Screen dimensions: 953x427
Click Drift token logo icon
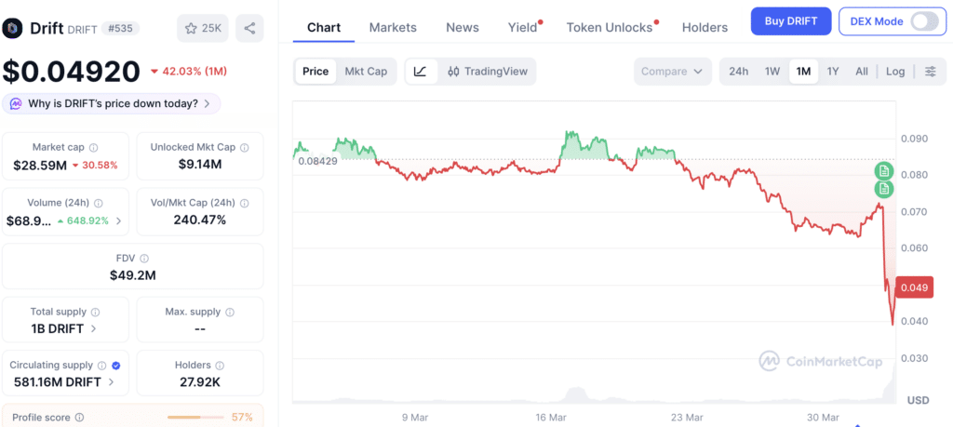point(13,28)
